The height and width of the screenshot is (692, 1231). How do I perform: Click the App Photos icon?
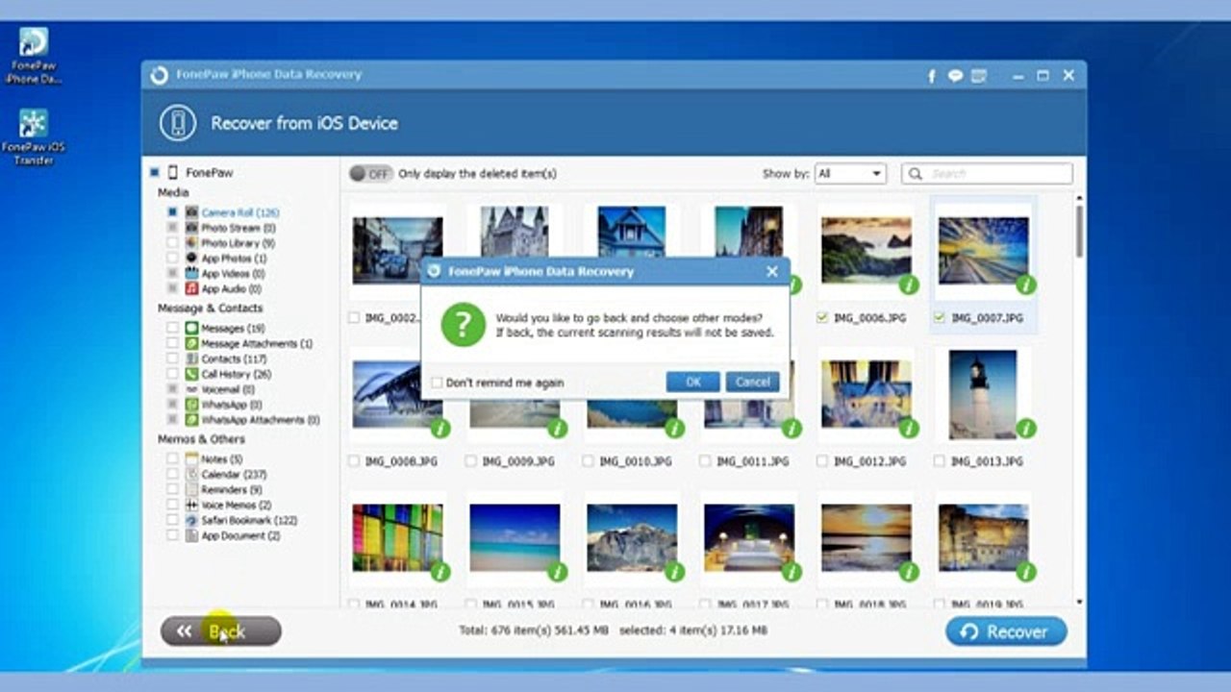coord(191,259)
